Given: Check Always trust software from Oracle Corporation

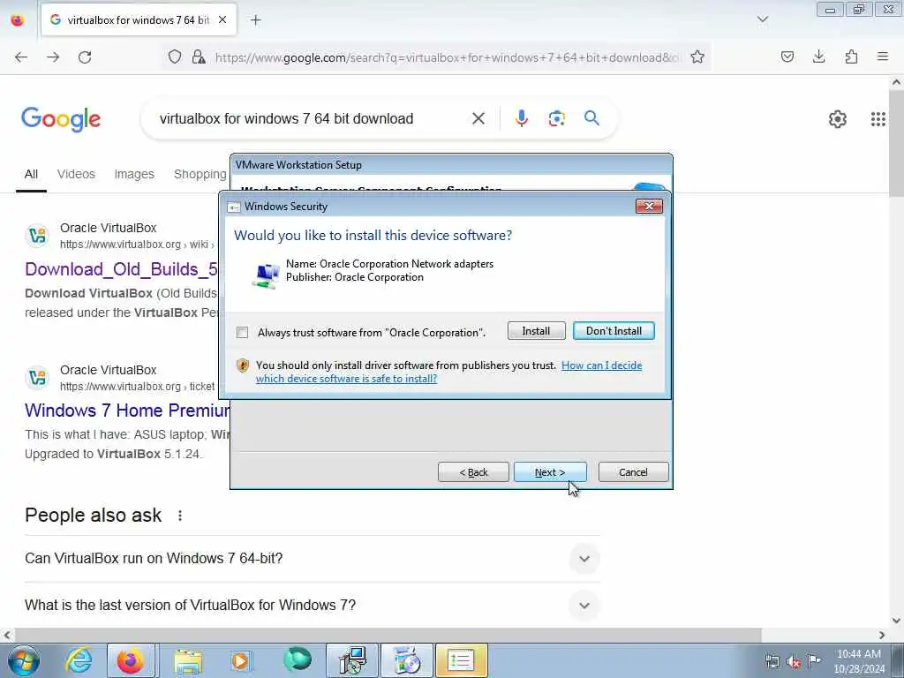Looking at the screenshot, I should coord(242,333).
